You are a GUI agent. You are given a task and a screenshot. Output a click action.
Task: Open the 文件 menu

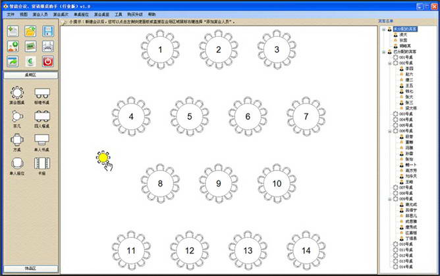11,14
